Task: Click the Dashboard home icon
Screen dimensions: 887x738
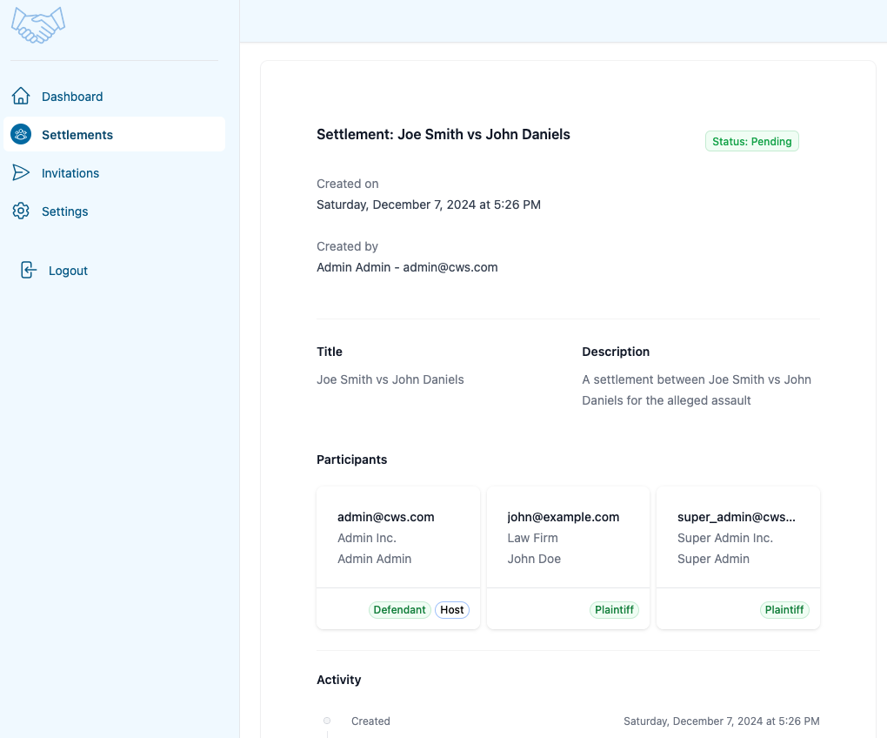Action: [21, 97]
